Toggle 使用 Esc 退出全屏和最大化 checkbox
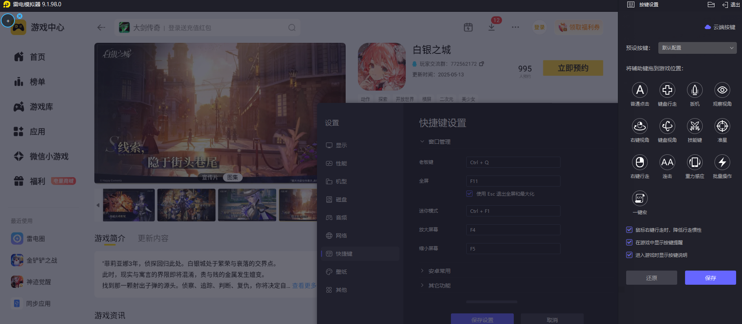742x324 pixels. click(469, 194)
